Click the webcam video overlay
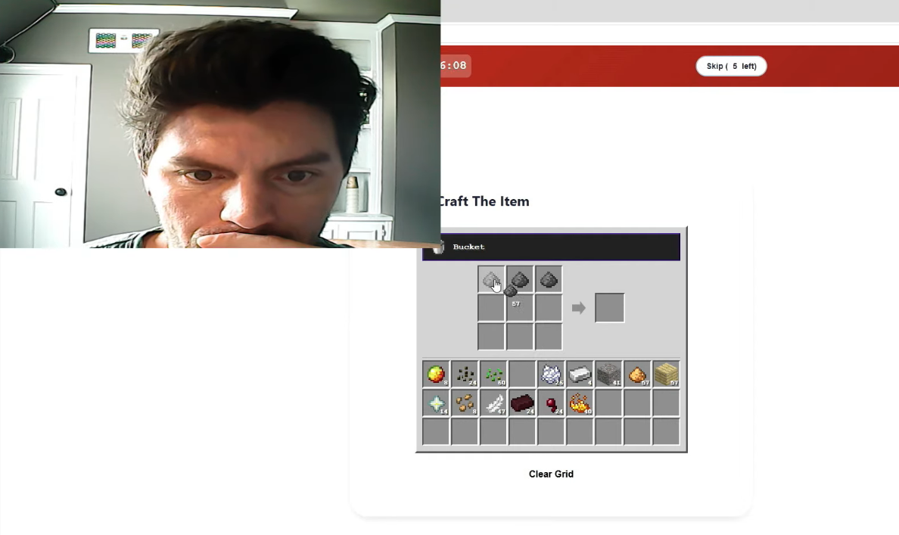The width and height of the screenshot is (899, 535). [x=220, y=124]
